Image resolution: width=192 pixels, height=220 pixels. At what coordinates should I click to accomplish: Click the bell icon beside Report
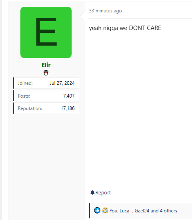click(x=92, y=193)
